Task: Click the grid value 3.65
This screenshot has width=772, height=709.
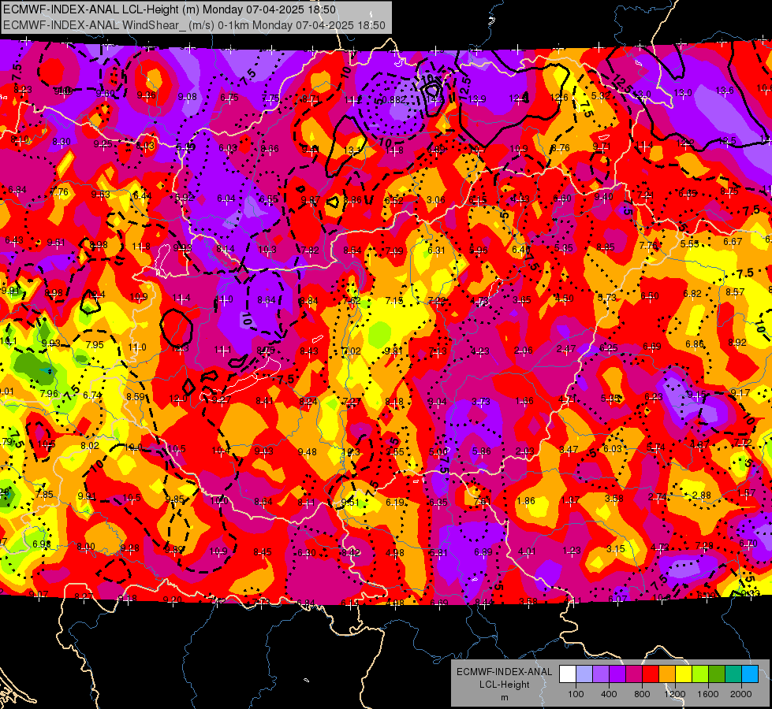Action: pos(522,299)
